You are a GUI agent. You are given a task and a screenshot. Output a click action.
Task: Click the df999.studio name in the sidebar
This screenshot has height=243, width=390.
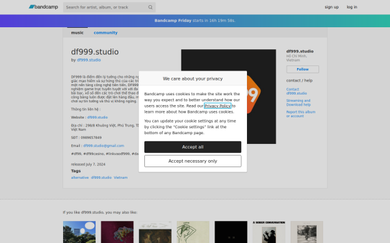pyautogui.click(x=300, y=51)
